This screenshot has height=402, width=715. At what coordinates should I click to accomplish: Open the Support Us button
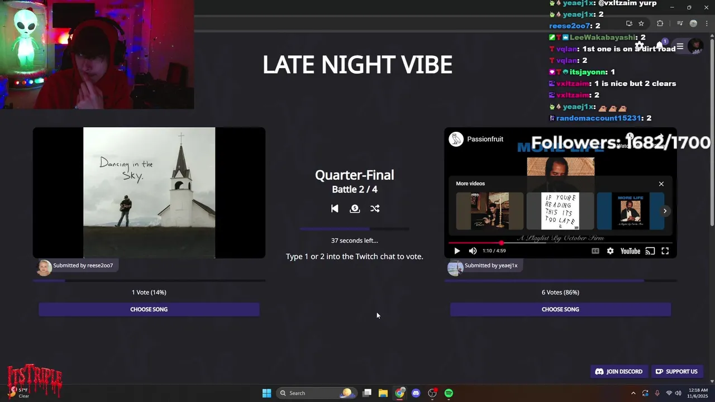pyautogui.click(x=676, y=371)
